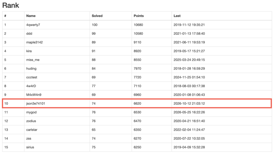The image size is (274, 153).
Task: Click the points value 9110
Action: pyautogui.click(x=137, y=42)
